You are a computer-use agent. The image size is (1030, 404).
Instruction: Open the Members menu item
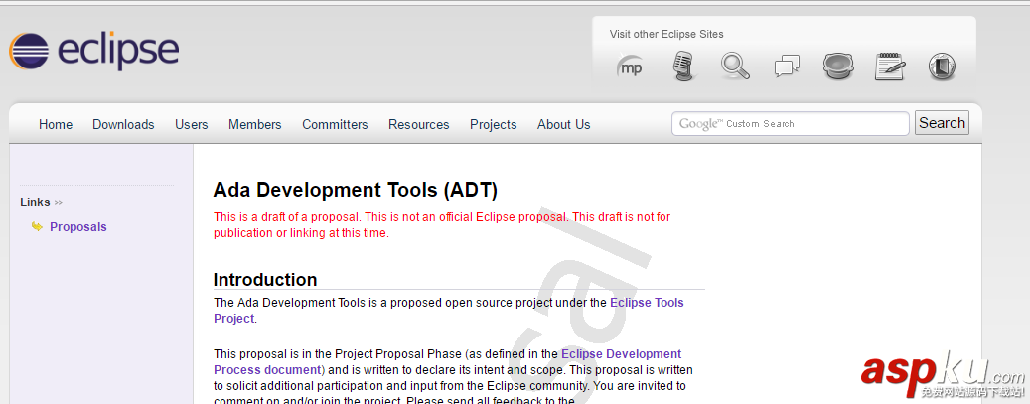click(255, 124)
